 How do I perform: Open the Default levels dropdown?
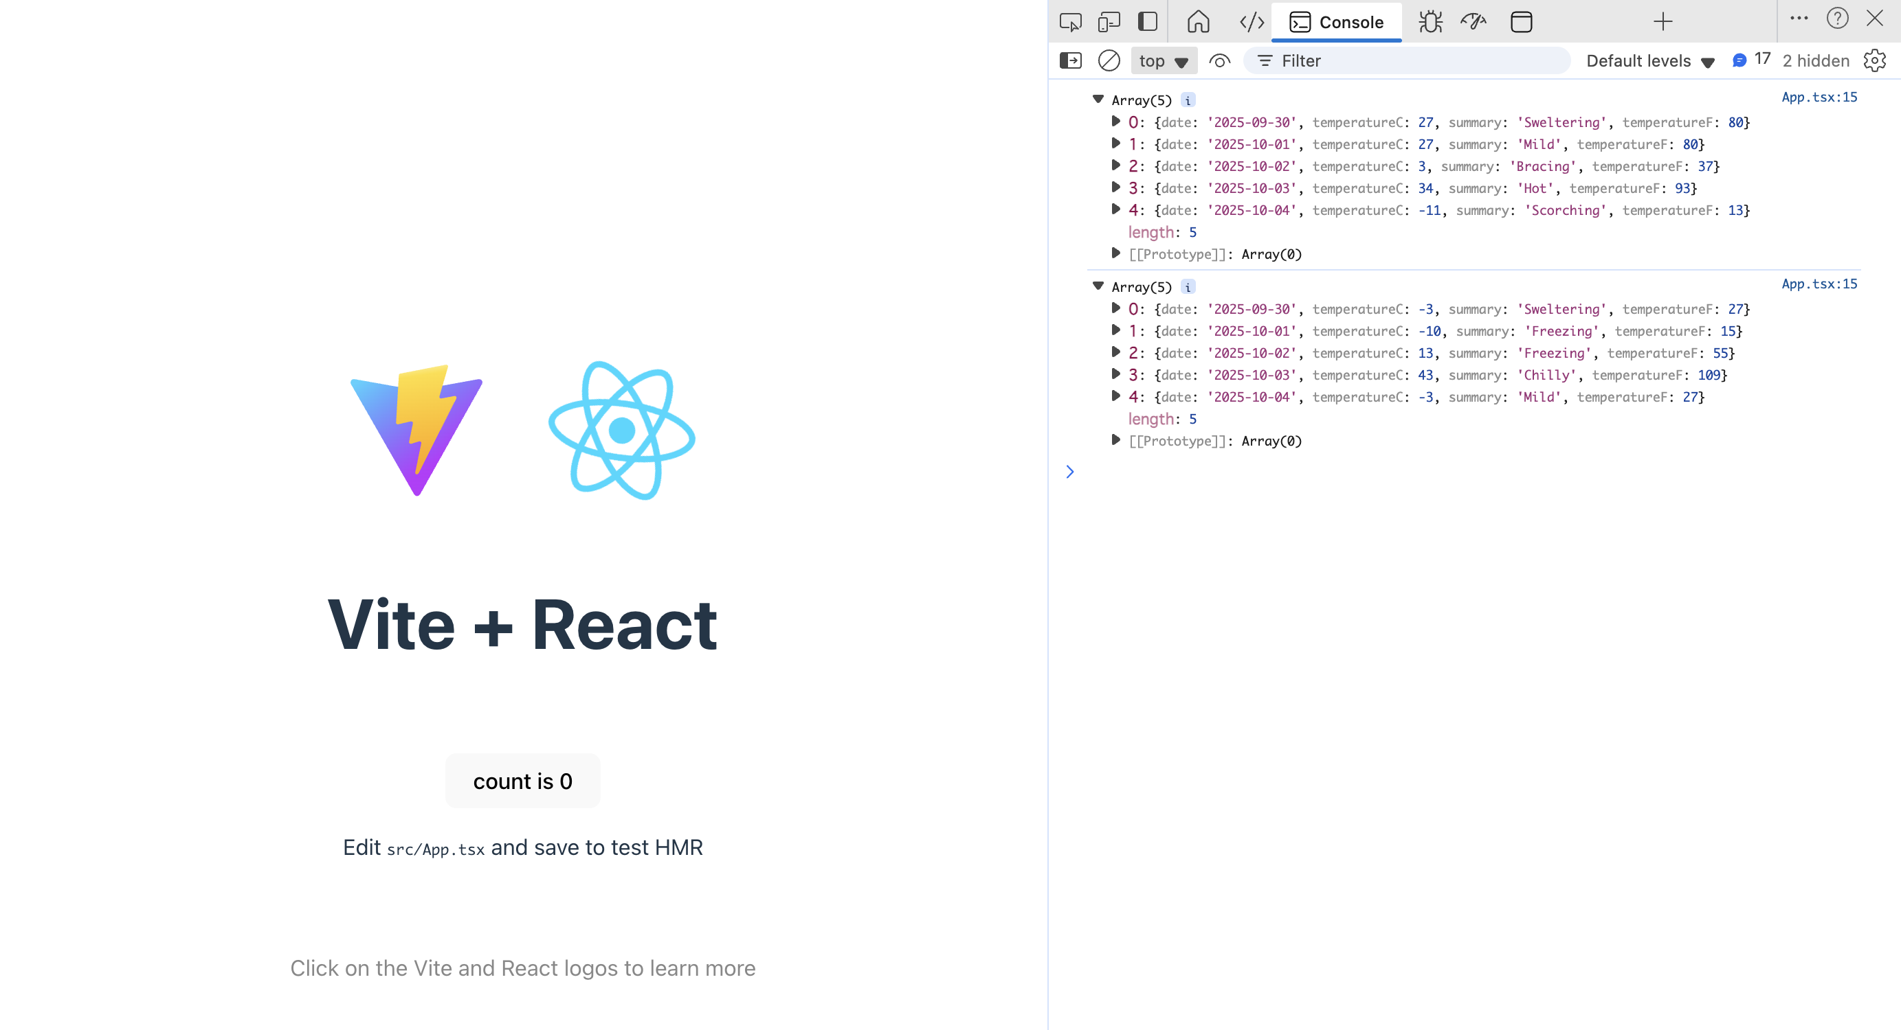pyautogui.click(x=1649, y=60)
